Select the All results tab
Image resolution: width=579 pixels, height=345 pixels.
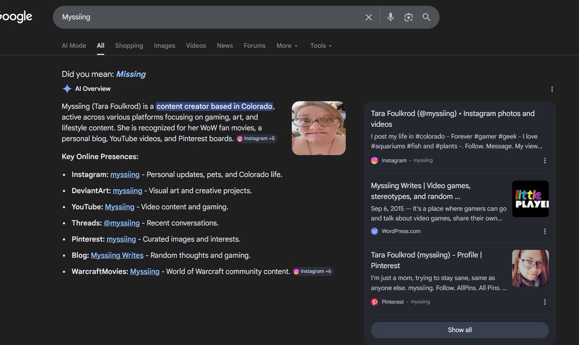point(100,46)
